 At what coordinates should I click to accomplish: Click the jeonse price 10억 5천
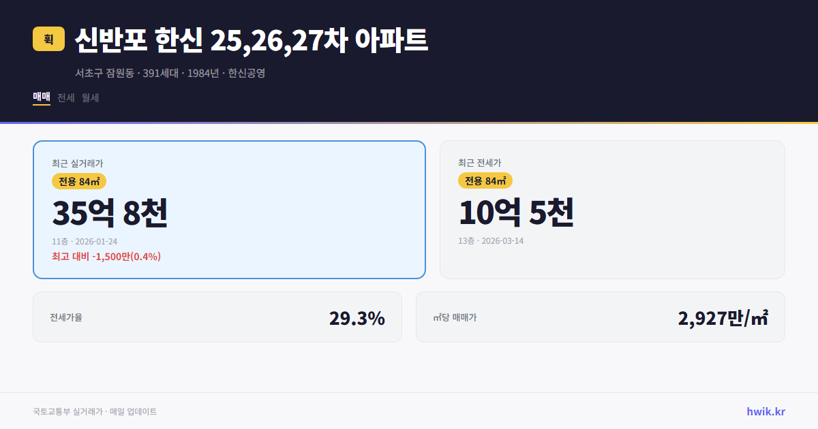517,212
